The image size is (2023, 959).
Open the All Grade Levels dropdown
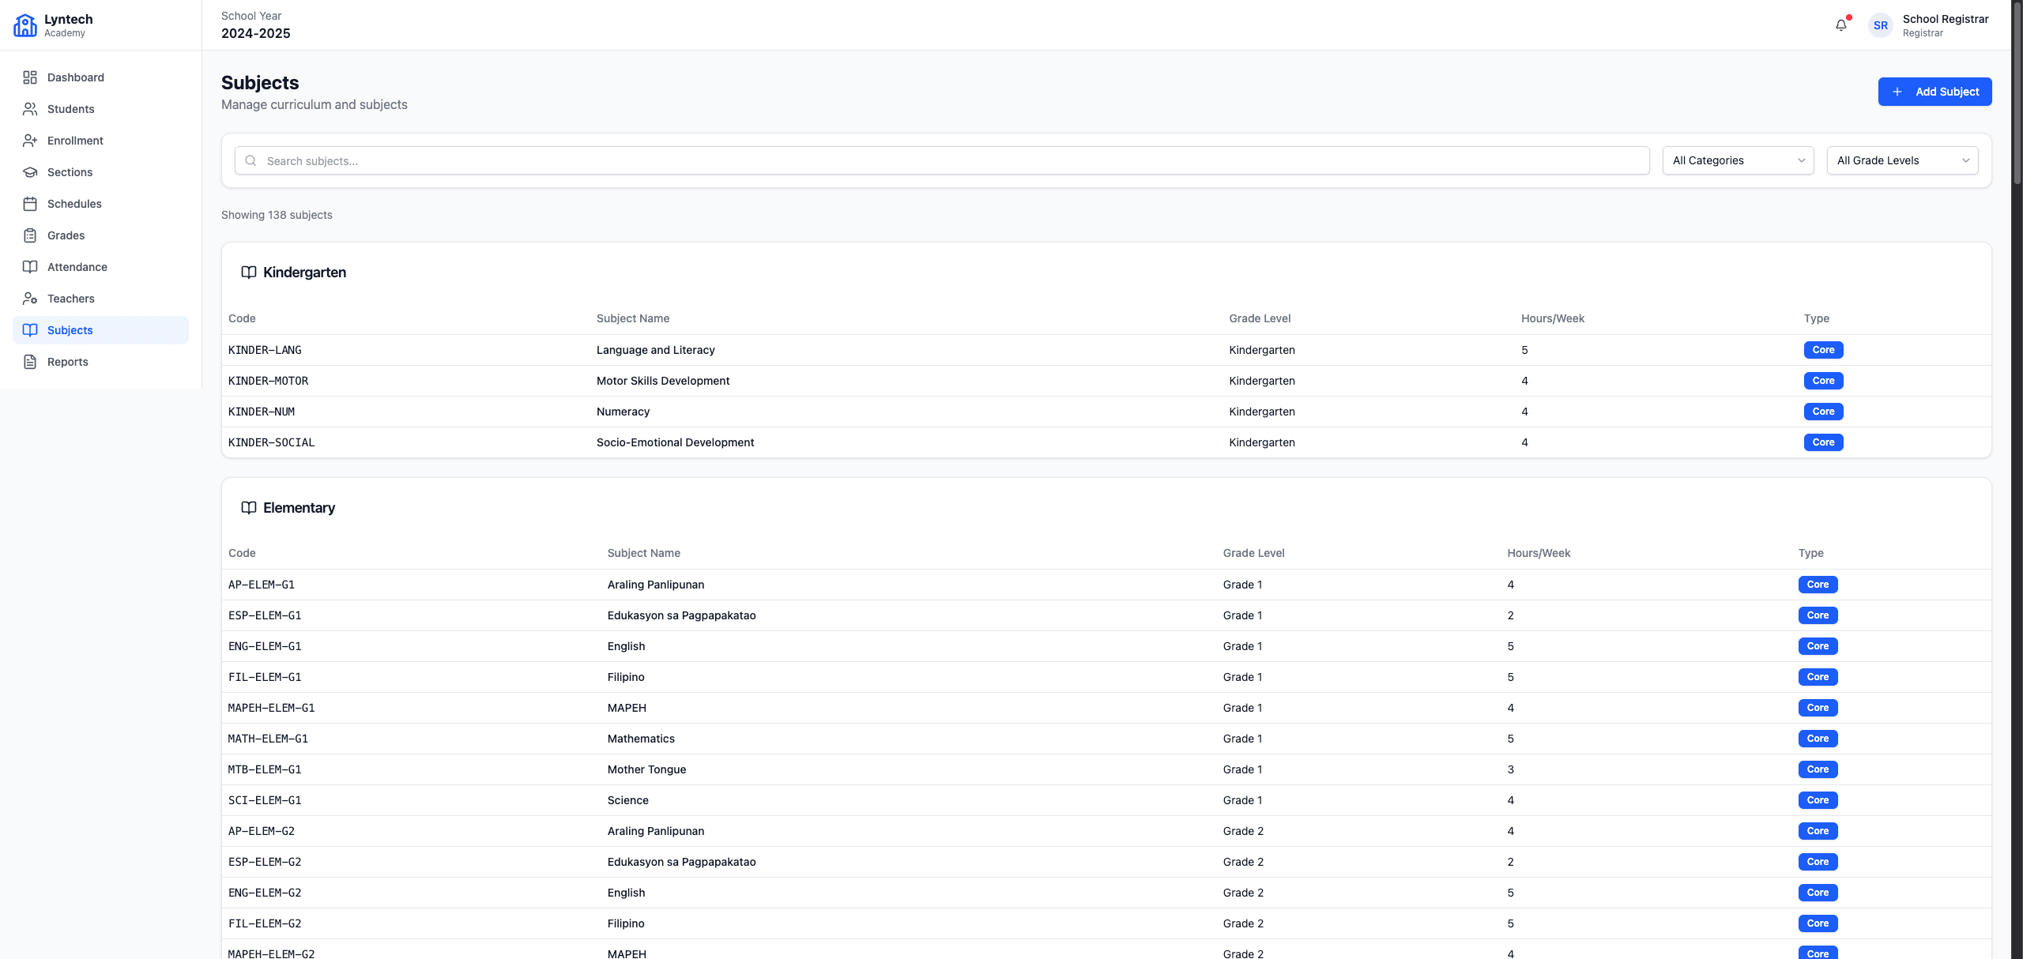coord(1902,160)
